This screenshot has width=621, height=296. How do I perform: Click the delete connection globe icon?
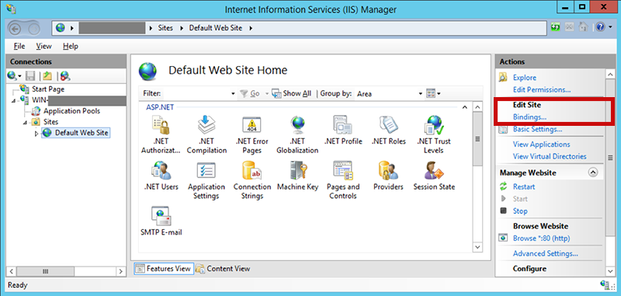[65, 76]
